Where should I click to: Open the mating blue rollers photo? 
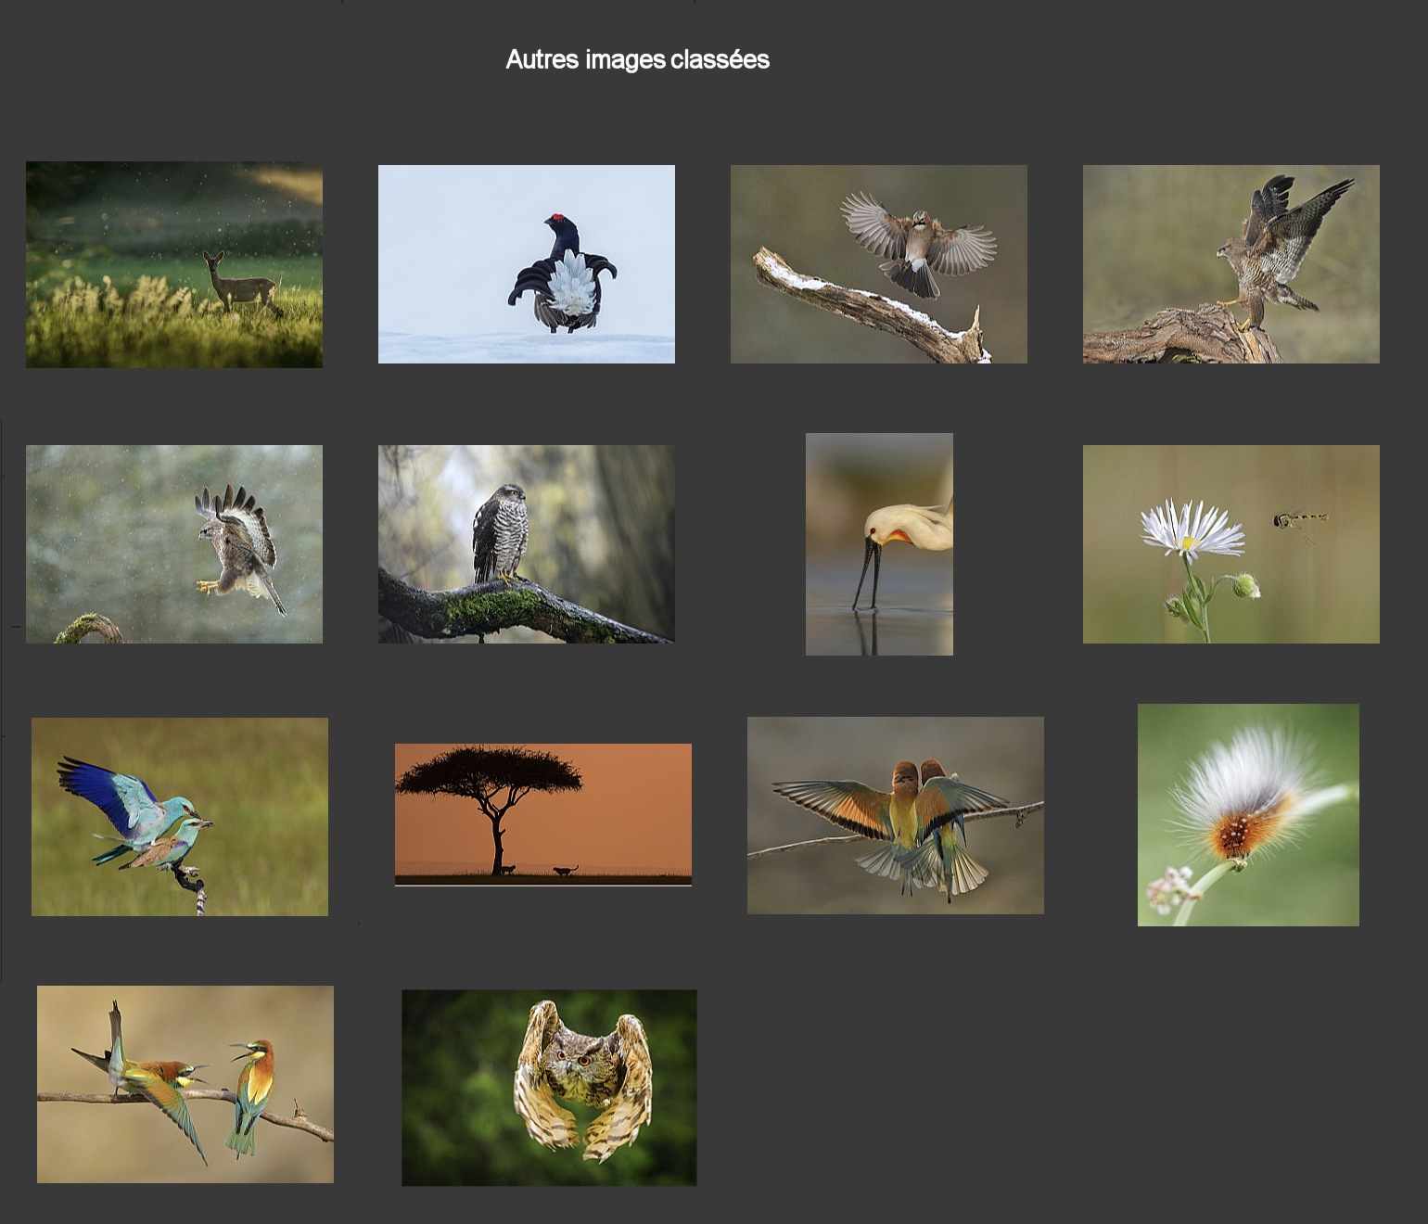pyautogui.click(x=179, y=817)
